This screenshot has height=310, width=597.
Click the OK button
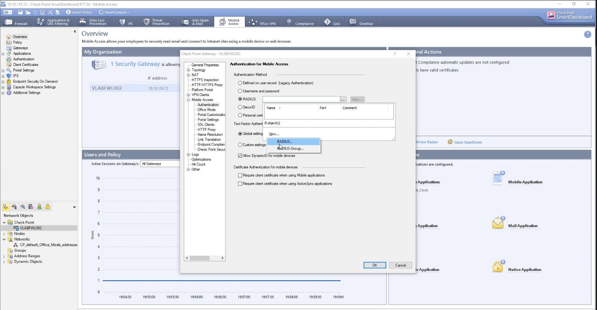coord(374,265)
